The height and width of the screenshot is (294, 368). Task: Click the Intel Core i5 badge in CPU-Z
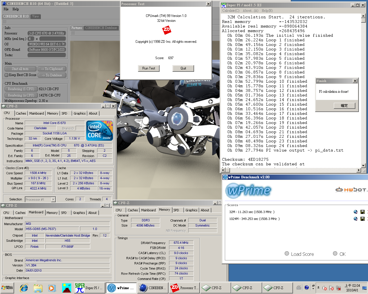(x=99, y=131)
